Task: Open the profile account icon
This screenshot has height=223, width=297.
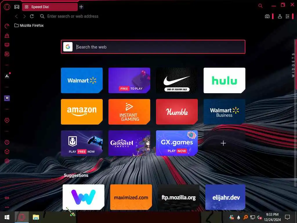Action: click(280, 16)
